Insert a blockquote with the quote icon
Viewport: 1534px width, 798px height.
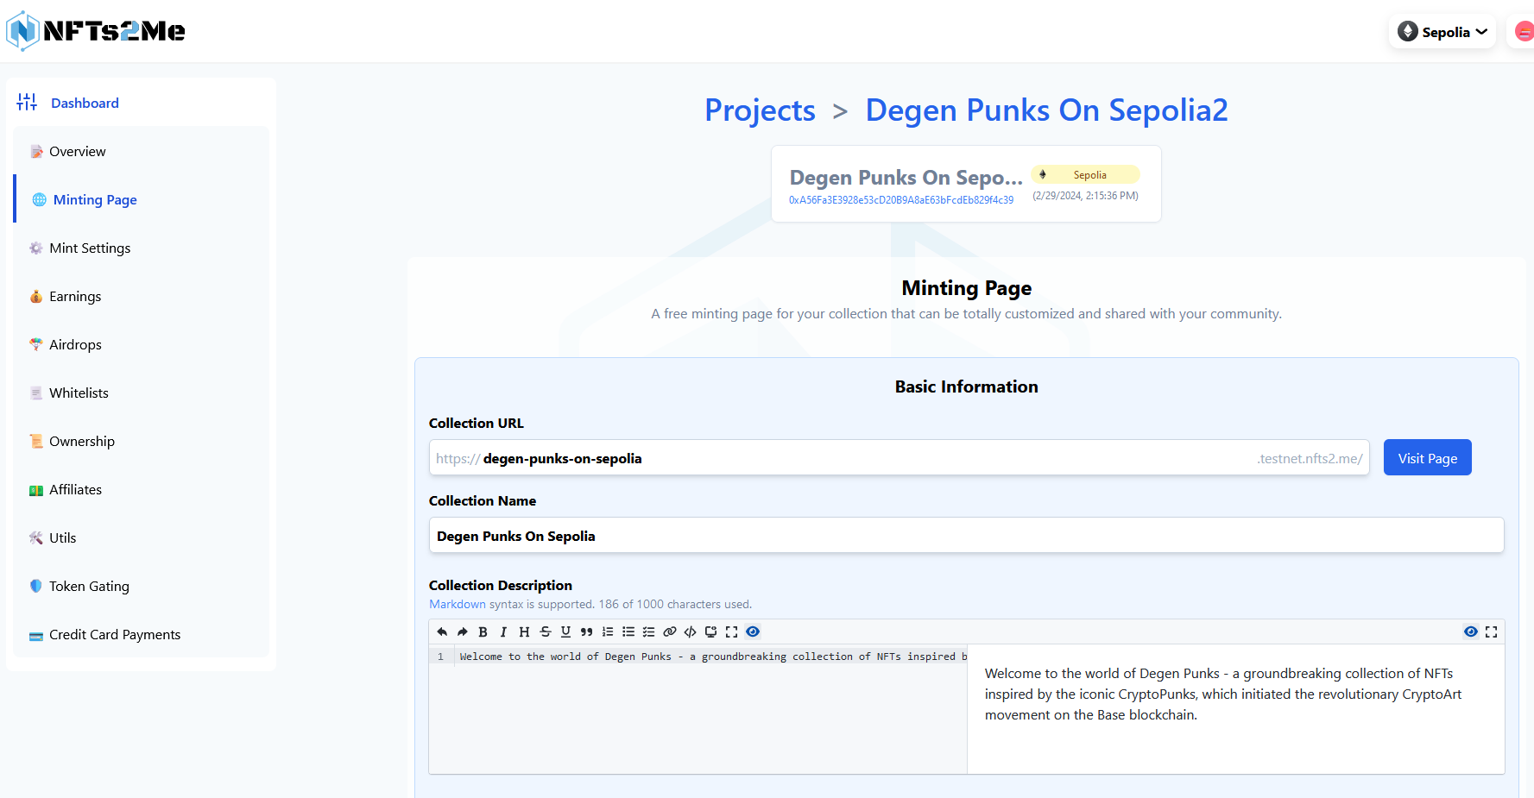[586, 631]
